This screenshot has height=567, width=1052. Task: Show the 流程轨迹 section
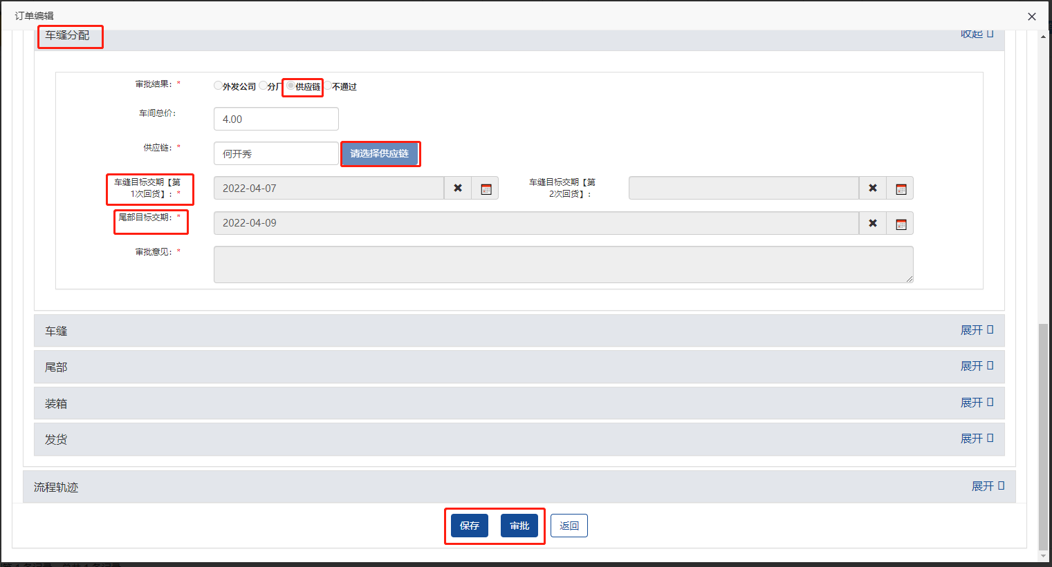987,486
